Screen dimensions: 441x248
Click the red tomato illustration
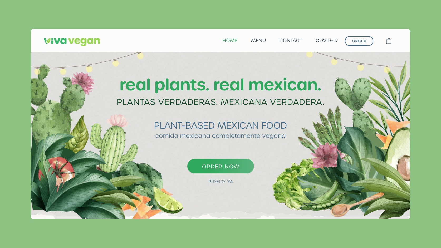point(57,171)
